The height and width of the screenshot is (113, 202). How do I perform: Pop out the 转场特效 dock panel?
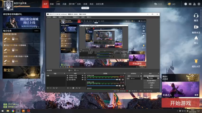(141, 73)
